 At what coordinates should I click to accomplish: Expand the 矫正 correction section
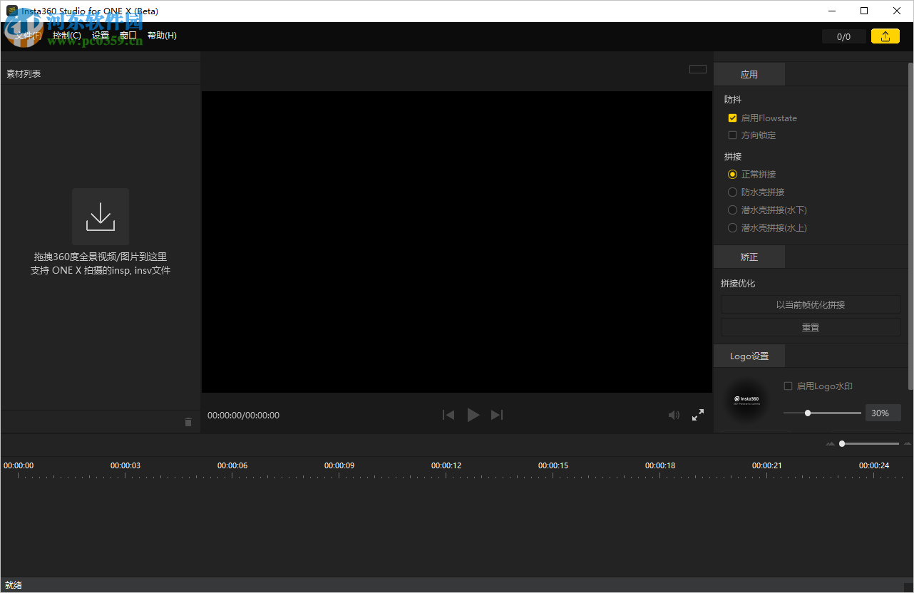749,257
